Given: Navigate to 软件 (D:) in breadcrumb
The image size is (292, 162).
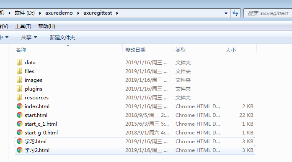Looking at the screenshot, I should tap(25, 13).
